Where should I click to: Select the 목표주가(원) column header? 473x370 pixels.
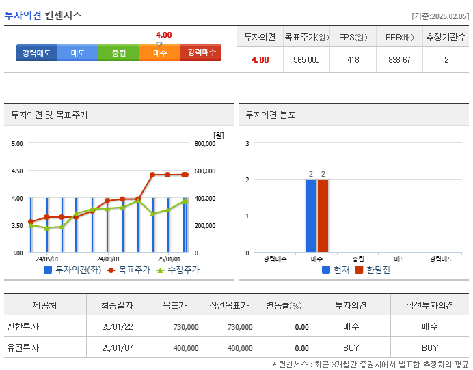(306, 37)
